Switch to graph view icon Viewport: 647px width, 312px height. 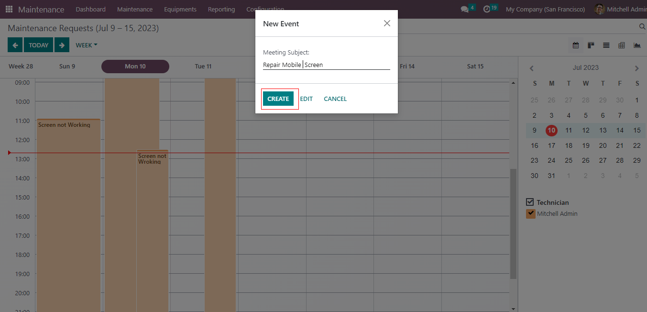pos(637,45)
